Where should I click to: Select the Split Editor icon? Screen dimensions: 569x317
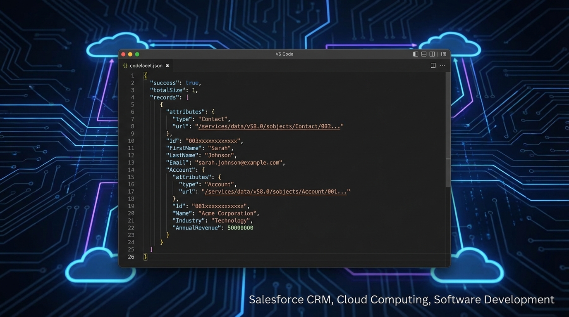click(433, 65)
